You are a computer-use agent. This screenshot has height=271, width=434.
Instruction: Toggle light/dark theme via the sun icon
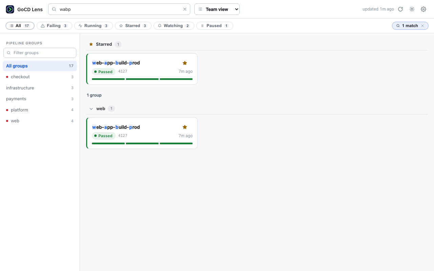(412, 9)
